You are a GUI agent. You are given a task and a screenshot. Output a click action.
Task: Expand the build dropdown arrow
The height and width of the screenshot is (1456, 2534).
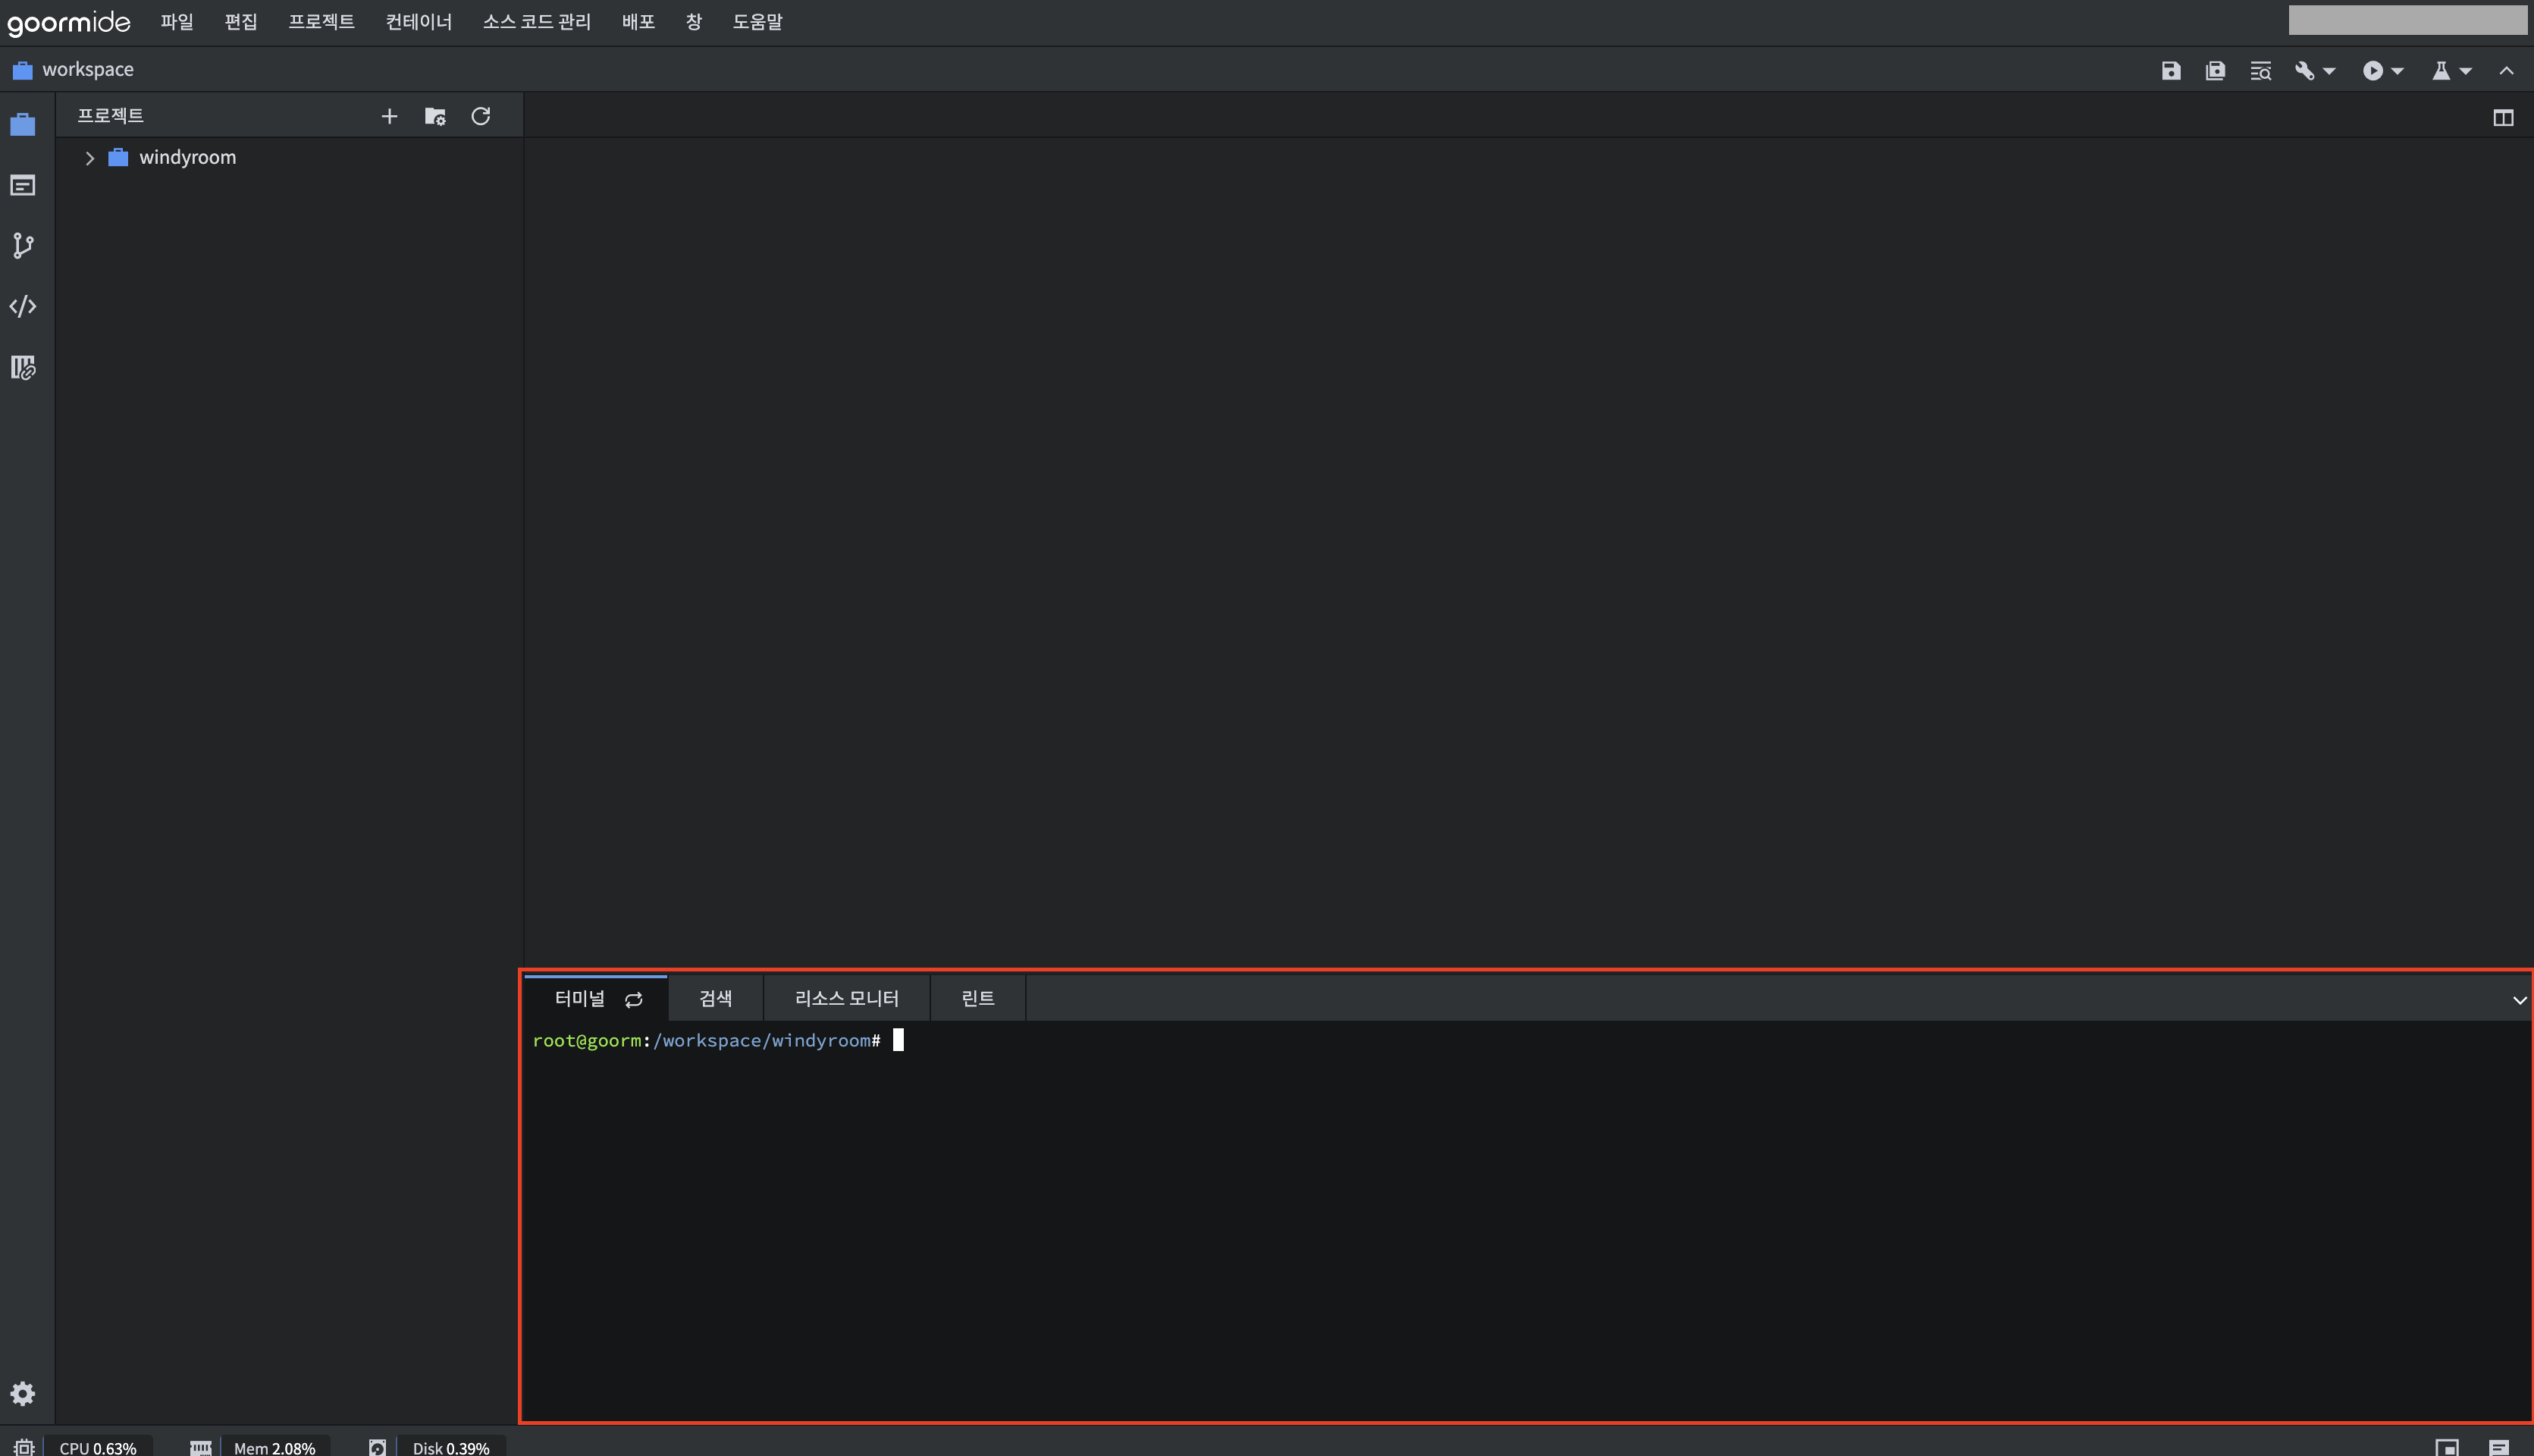coord(2328,71)
